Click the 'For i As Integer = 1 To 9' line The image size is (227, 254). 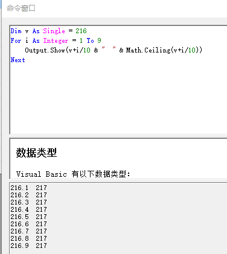[56, 40]
